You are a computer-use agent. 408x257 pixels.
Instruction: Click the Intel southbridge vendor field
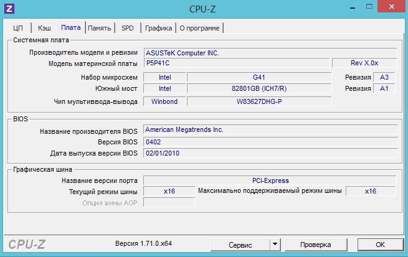coord(164,88)
